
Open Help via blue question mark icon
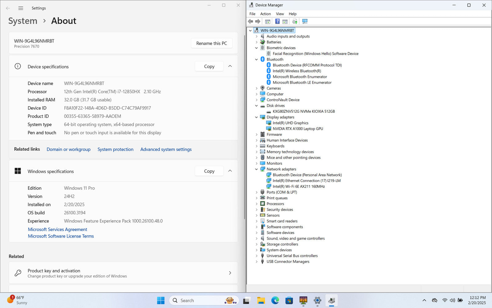[x=277, y=22]
